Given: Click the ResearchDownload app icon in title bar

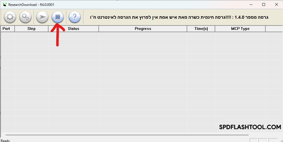Looking at the screenshot, I should (4, 4).
